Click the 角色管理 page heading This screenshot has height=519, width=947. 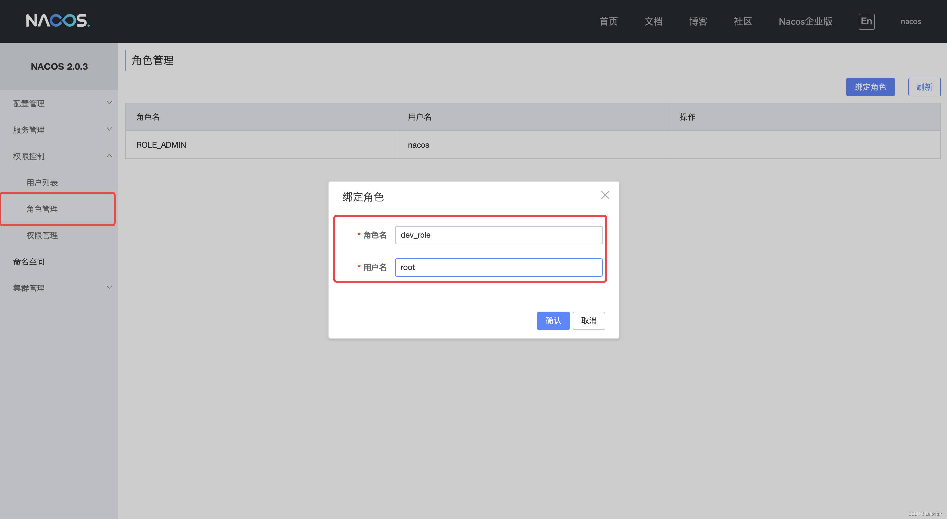153,60
